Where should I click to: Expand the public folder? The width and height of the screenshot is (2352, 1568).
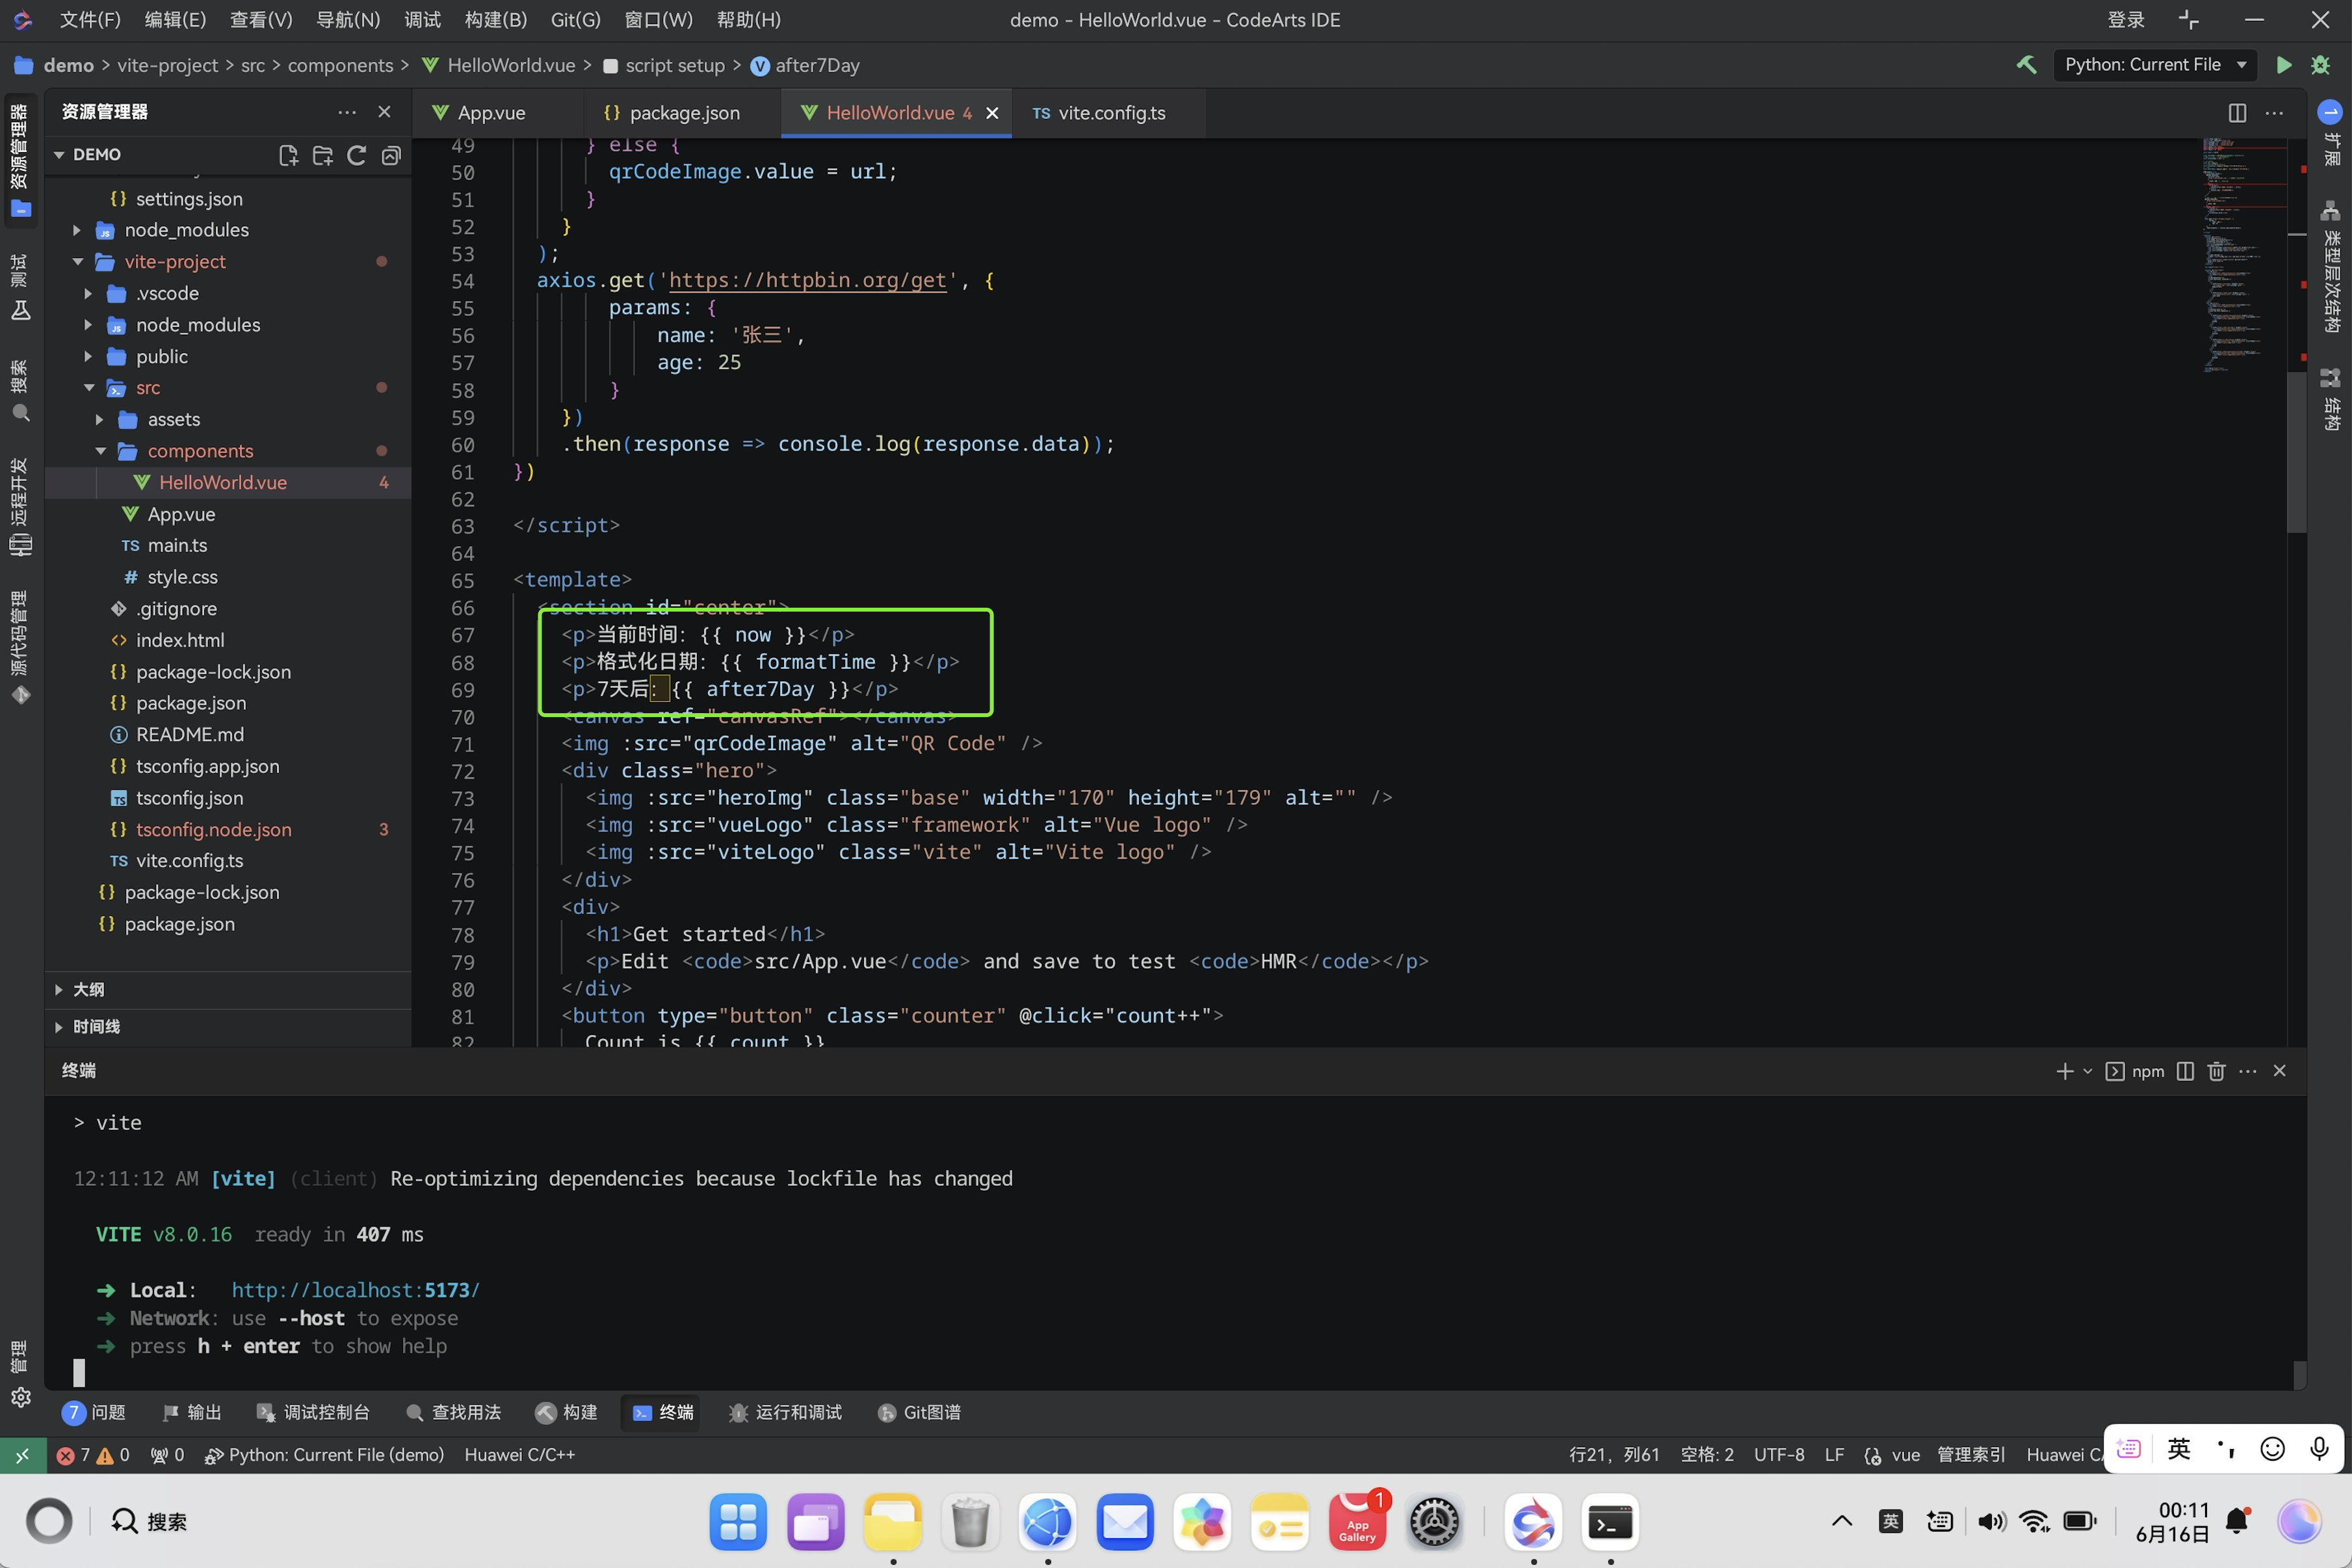pyautogui.click(x=89, y=357)
